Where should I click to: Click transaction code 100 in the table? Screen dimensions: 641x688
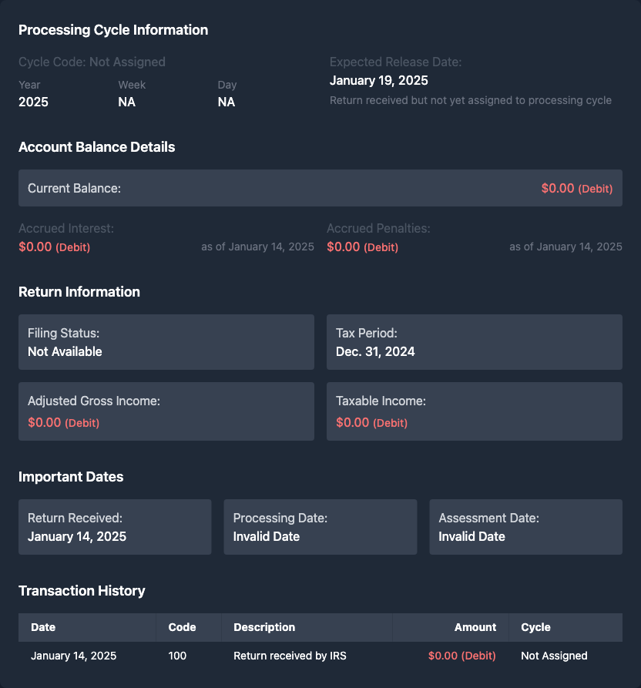[177, 656]
